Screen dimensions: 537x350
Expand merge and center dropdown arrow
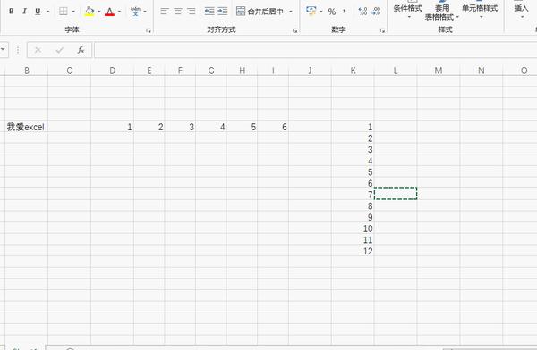click(291, 12)
